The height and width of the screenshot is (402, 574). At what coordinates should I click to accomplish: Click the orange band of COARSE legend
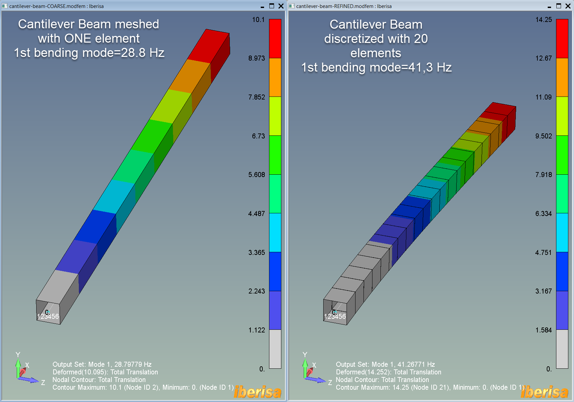point(275,77)
